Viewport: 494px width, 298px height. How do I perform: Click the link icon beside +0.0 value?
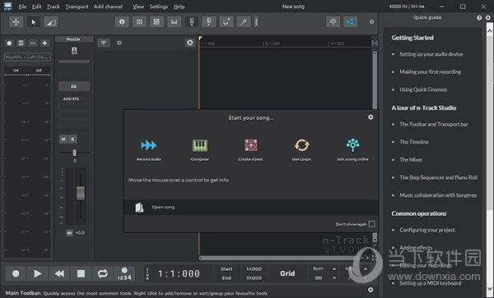(x=70, y=233)
